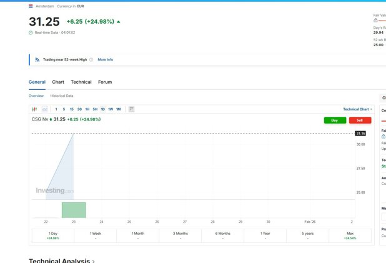The width and height of the screenshot is (386, 263).
Task: Select the 5H chart interval
Action: pos(95,109)
